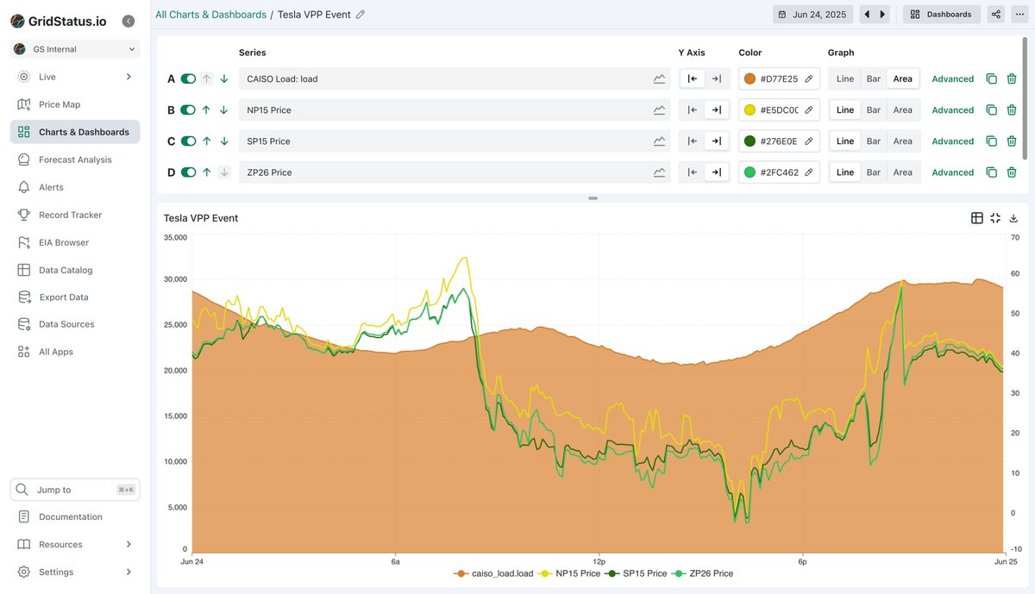Open the Jun 24, 2025 date picker
The height and width of the screenshot is (594, 1035).
pyautogui.click(x=813, y=15)
